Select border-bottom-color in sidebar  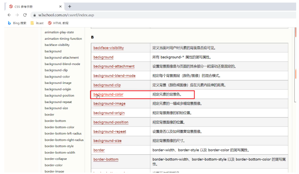(59, 127)
